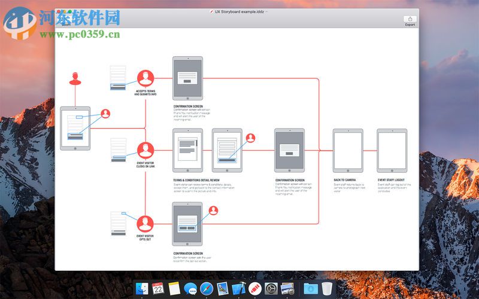
Task: Select the 'Event visitor opts out' user icon
Action: (145, 224)
